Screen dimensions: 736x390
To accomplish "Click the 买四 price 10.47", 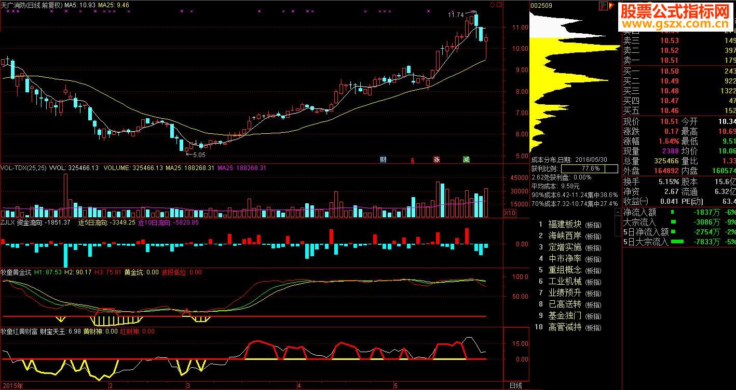I will point(669,101).
